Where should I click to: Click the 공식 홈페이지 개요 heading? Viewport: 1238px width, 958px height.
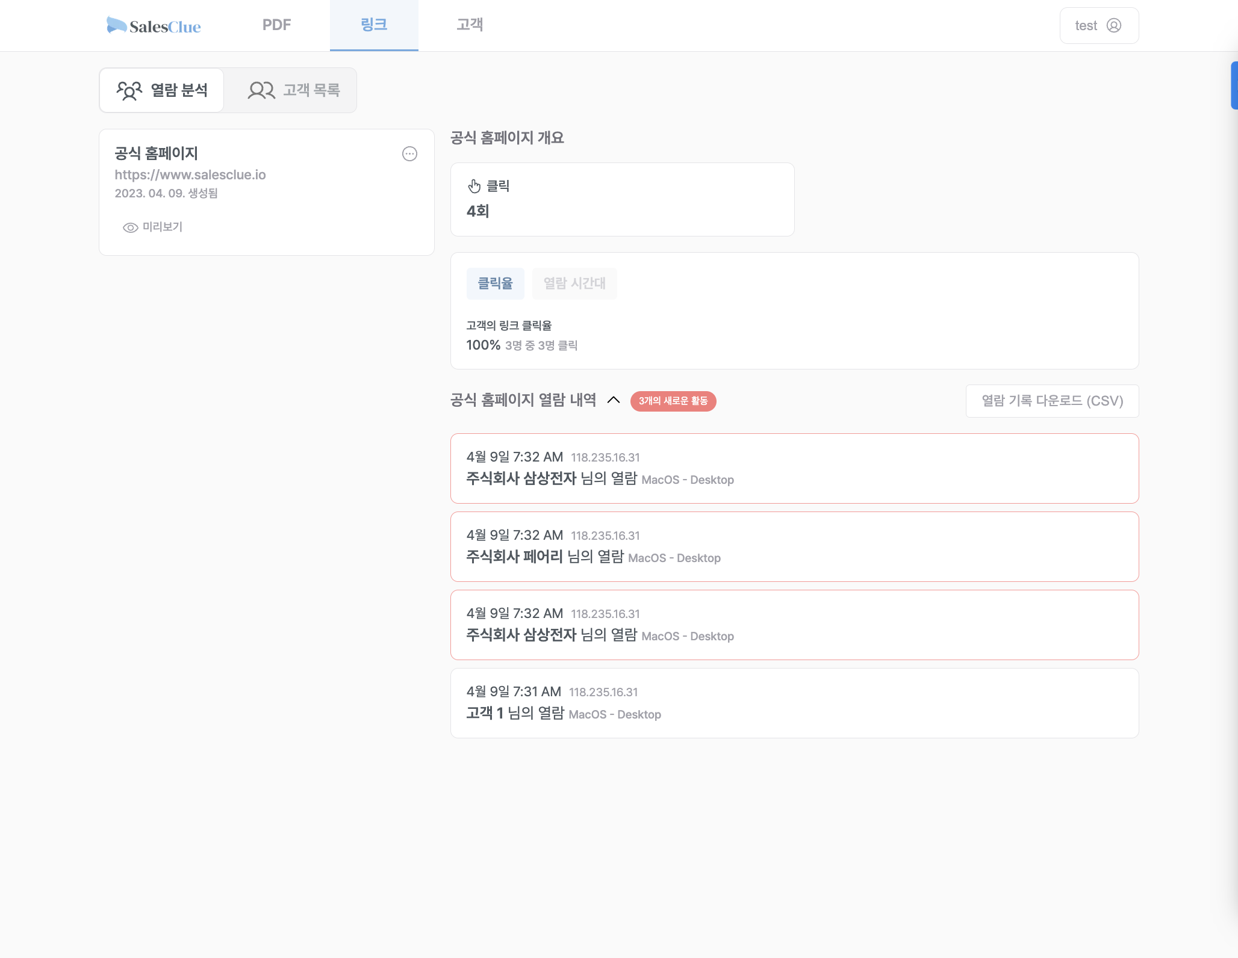click(x=507, y=138)
